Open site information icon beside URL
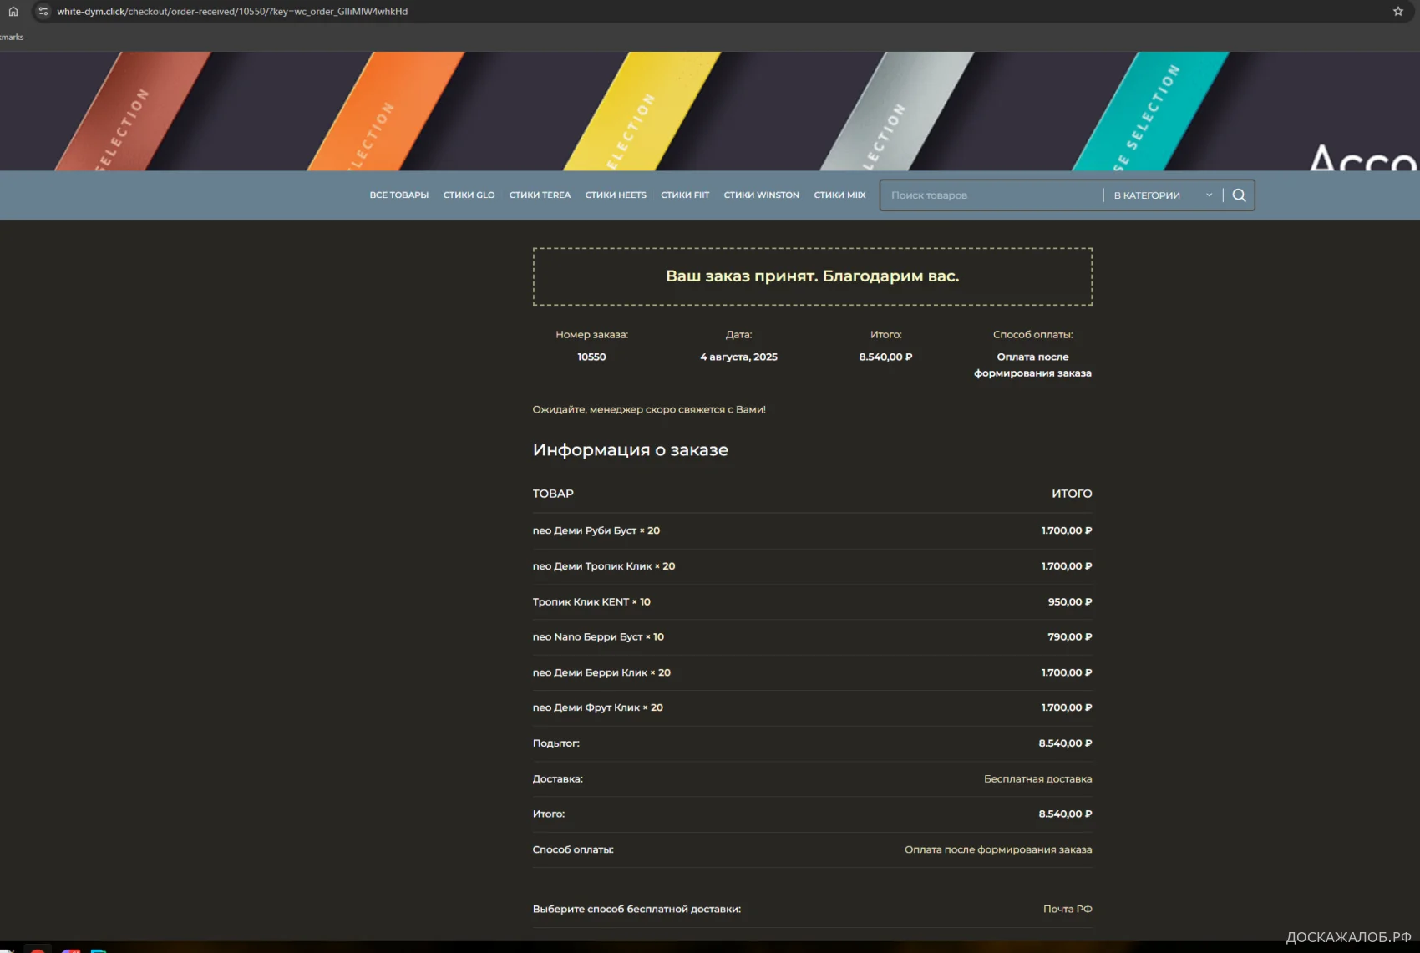The width and height of the screenshot is (1420, 953). click(43, 12)
